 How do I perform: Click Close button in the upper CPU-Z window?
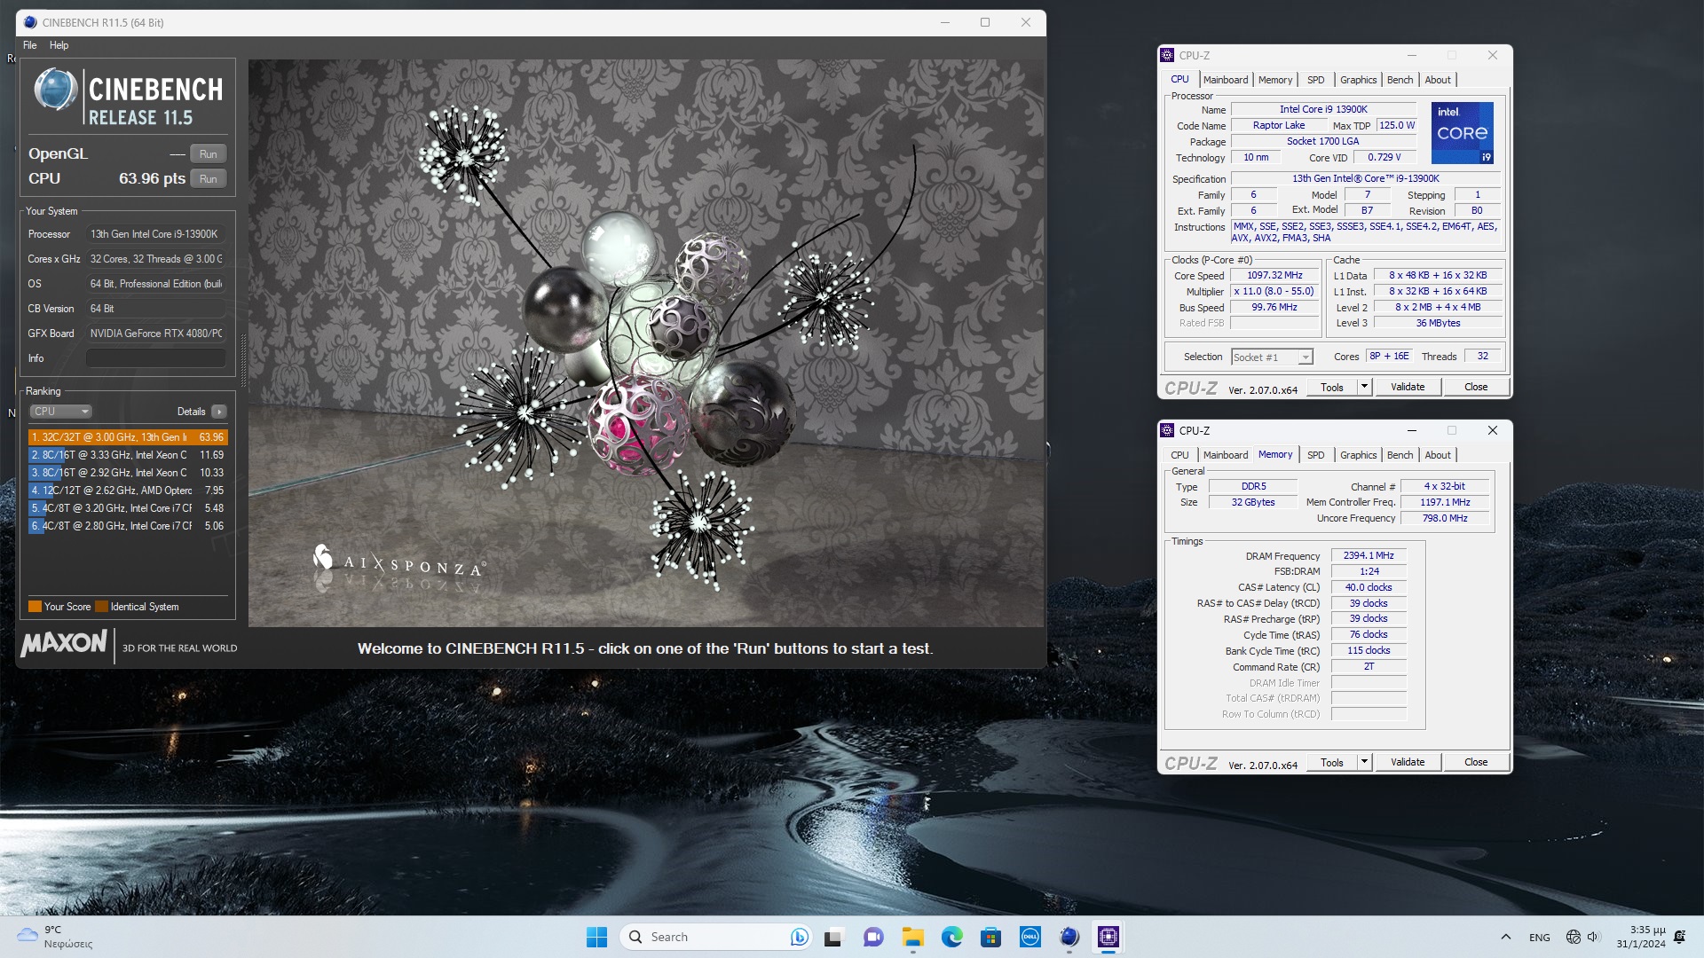coord(1476,387)
